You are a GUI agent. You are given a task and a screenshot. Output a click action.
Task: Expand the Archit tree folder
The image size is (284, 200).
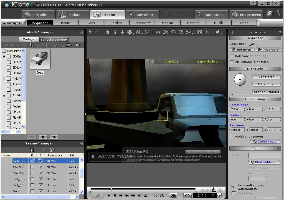pyautogui.click(x=4, y=95)
